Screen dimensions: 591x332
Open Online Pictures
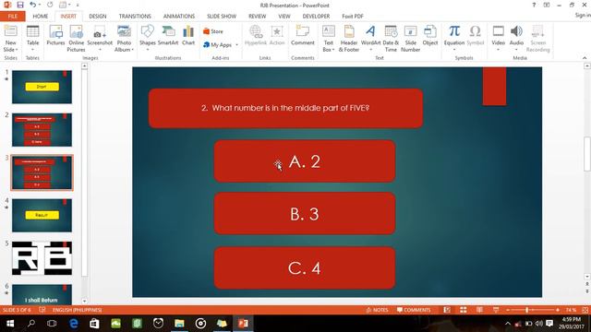(x=76, y=39)
